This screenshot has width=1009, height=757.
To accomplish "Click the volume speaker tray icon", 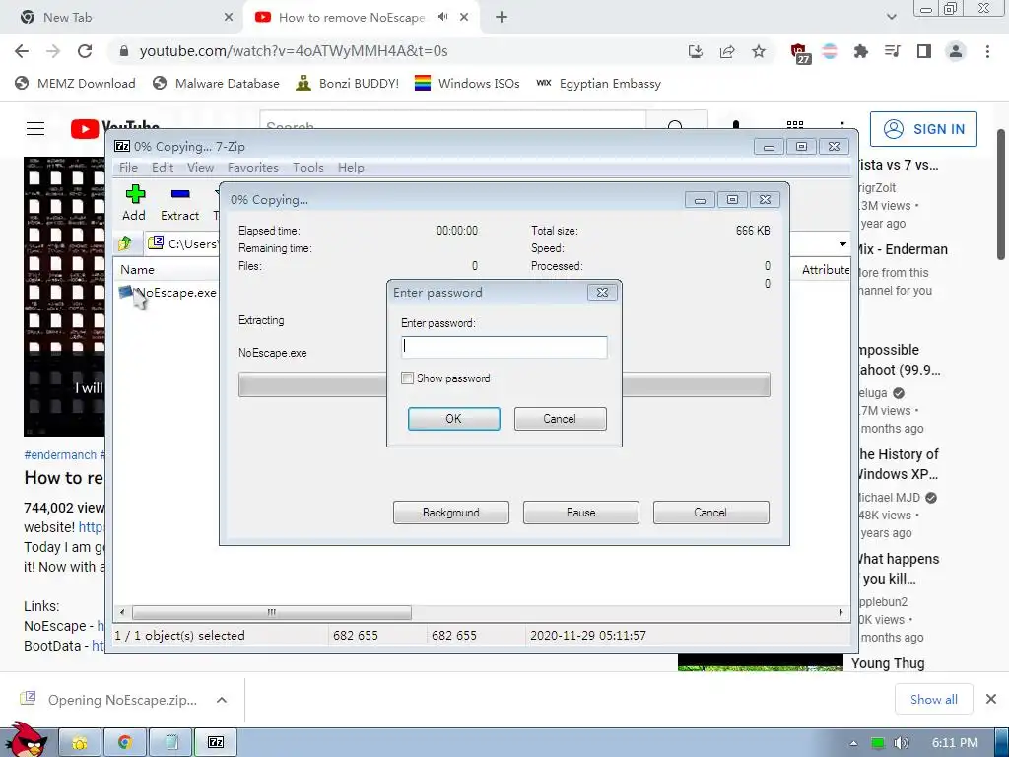I will pos(902,743).
